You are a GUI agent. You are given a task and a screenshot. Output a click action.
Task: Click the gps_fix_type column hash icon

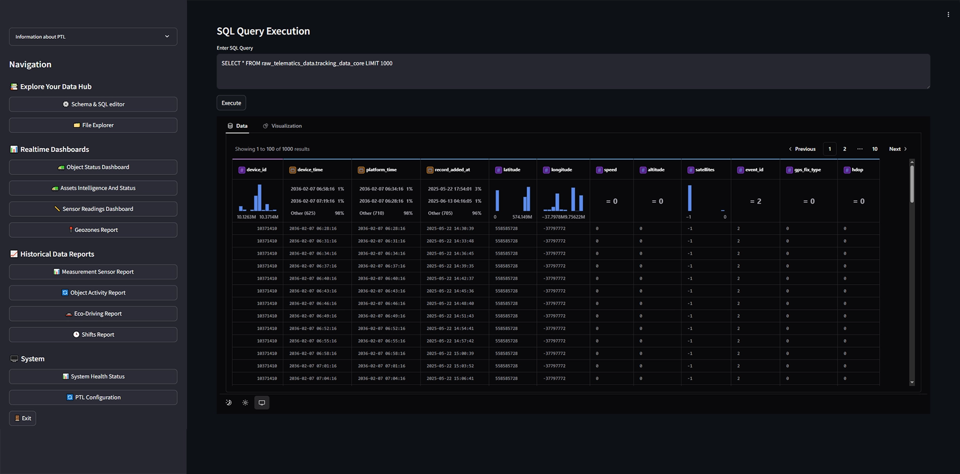pos(789,170)
